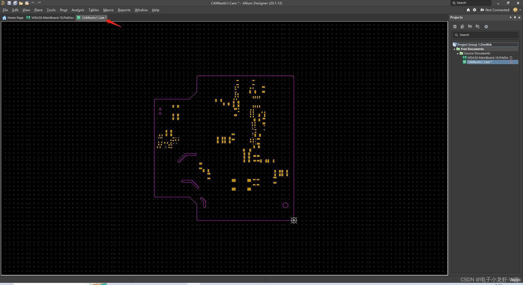Collapse the Source Documents folder node
This screenshot has height=285, width=523.
458,54
